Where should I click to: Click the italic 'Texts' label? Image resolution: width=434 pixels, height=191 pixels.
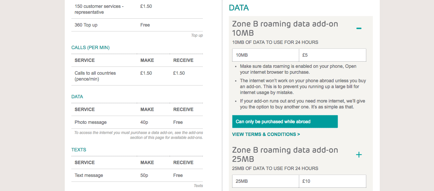click(x=199, y=185)
